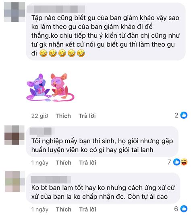Viewport: 191px width, 216px height.
Task: Click Thích under the tự ái cao comment
Action: pos(64,210)
